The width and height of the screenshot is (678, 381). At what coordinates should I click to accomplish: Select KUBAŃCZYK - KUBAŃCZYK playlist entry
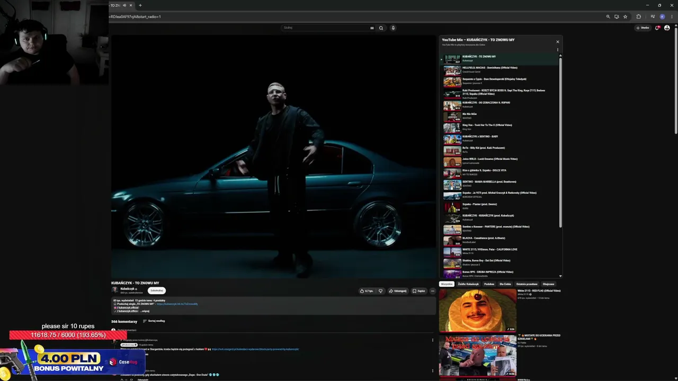pos(501,217)
